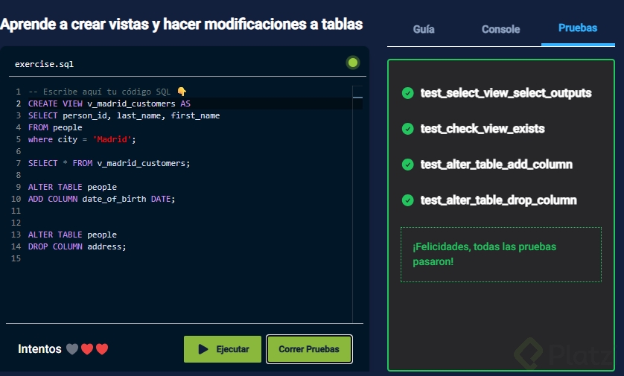The image size is (624, 376).
Task: Select the Pruebas tab
Action: [x=578, y=28]
